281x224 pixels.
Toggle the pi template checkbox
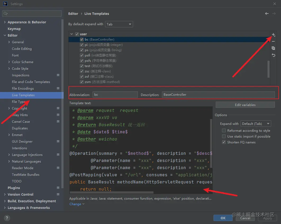pos(82,45)
